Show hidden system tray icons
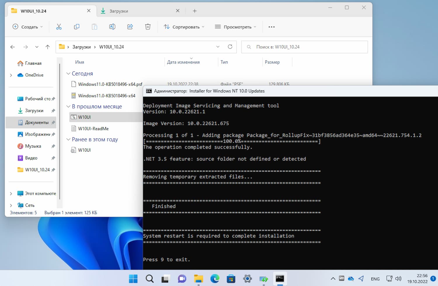 333,279
